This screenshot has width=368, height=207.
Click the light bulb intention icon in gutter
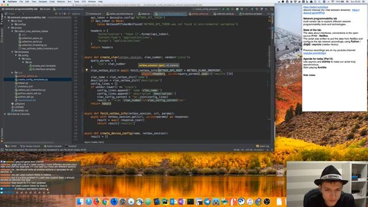point(87,70)
